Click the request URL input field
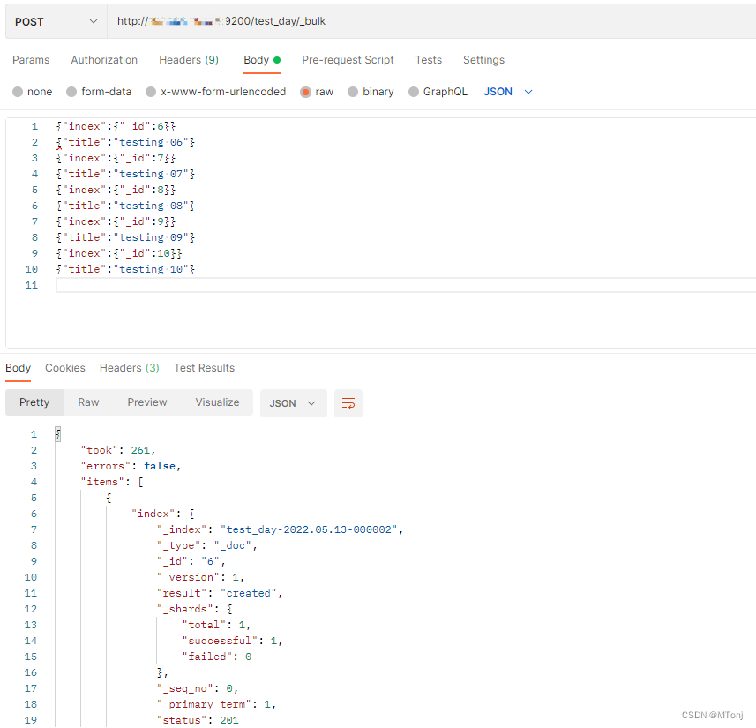The width and height of the screenshot is (756, 728). (397, 19)
